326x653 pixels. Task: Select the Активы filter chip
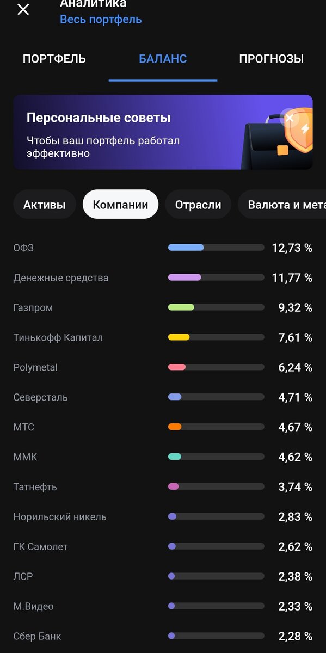(44, 204)
